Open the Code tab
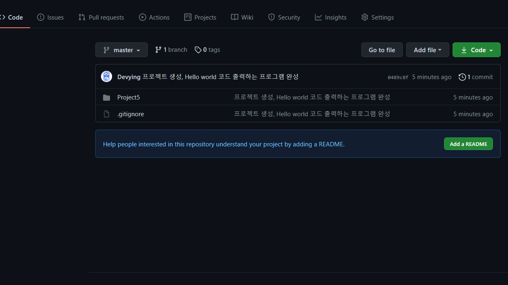 pyautogui.click(x=12, y=18)
